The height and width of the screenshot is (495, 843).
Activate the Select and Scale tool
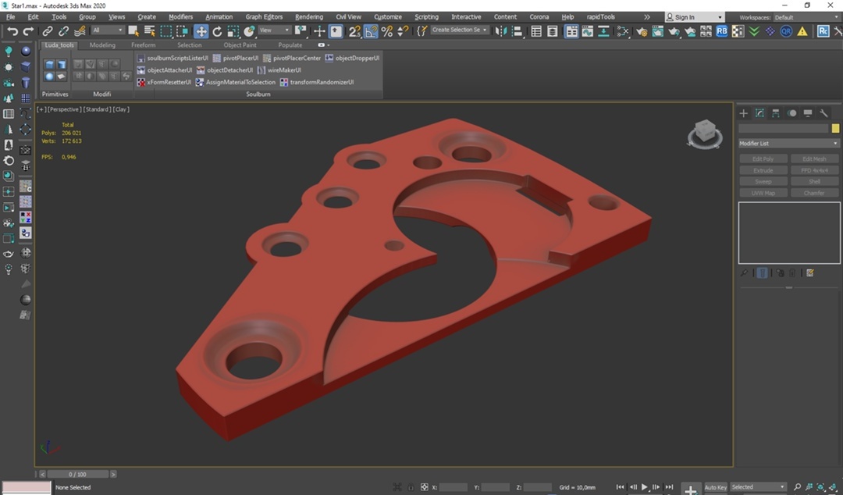click(233, 31)
